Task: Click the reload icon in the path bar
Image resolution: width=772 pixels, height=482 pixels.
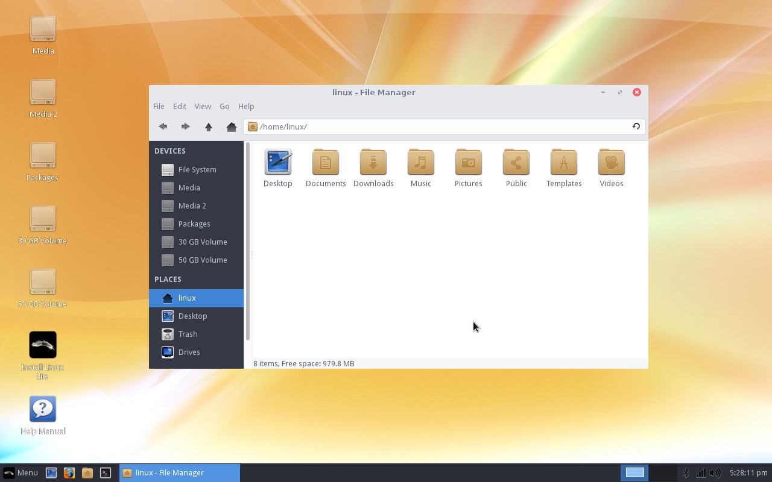Action: pos(636,127)
